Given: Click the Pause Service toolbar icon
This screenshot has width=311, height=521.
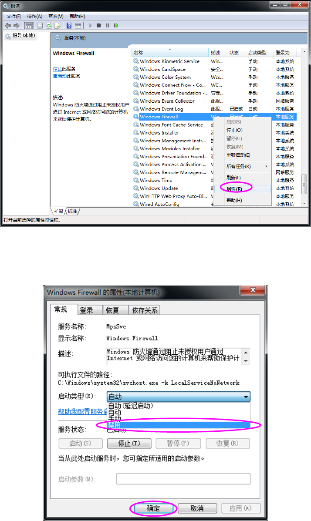Looking at the screenshot, I should (108, 26).
